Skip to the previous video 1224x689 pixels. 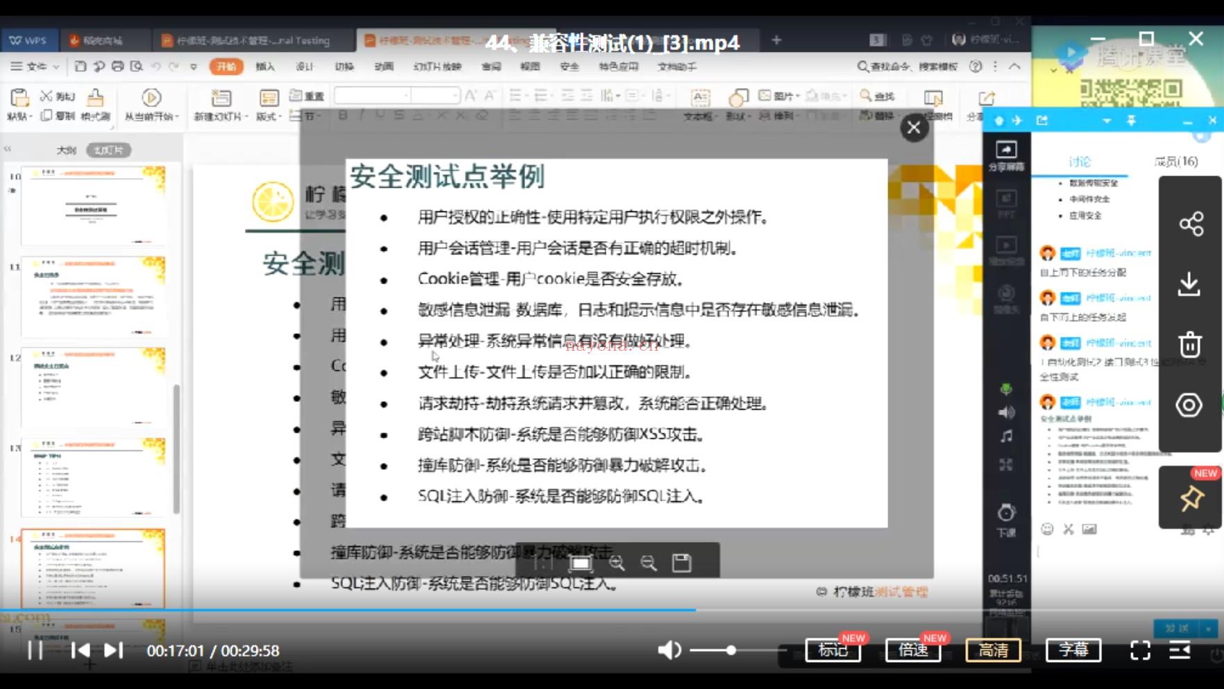click(x=80, y=650)
